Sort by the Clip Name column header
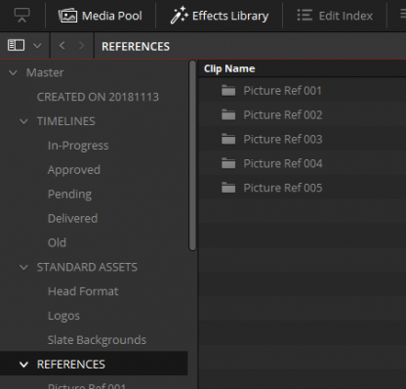 point(229,68)
